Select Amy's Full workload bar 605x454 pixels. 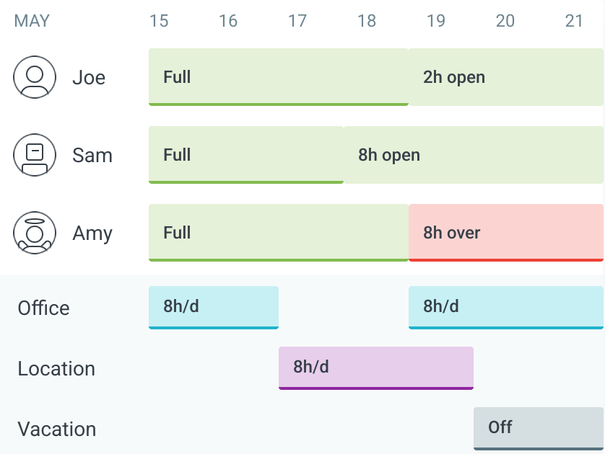[x=279, y=233]
